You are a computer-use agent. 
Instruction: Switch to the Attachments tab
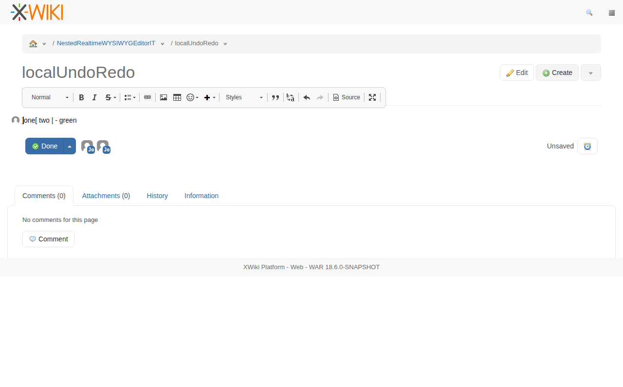(106, 196)
